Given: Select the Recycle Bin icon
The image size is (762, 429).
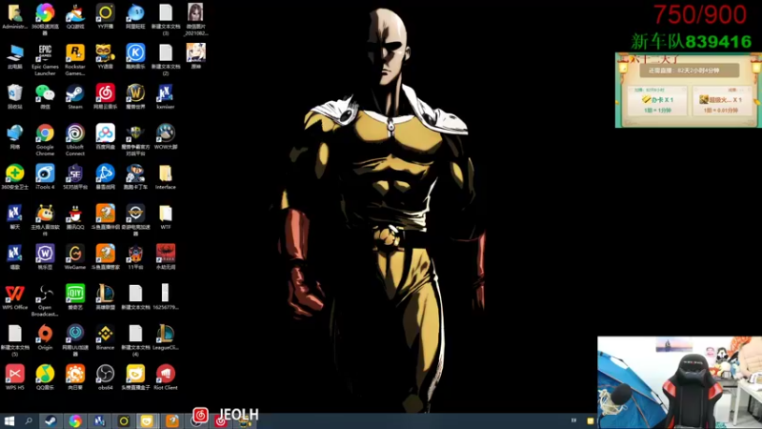Looking at the screenshot, I should point(14,96).
